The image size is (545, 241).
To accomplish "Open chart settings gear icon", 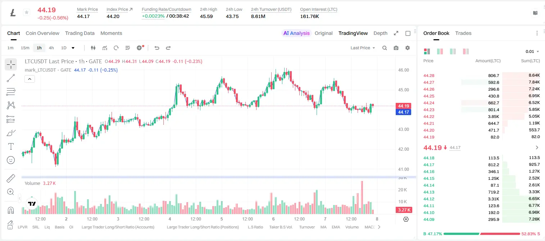I will (408, 48).
